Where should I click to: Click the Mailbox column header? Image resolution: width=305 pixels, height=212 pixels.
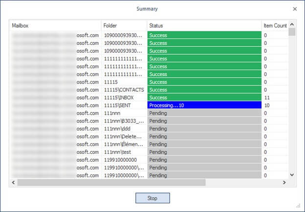(x=55, y=25)
